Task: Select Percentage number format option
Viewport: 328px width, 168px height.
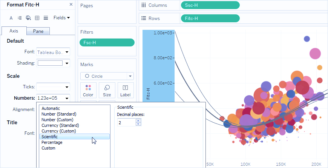Action: point(52,142)
